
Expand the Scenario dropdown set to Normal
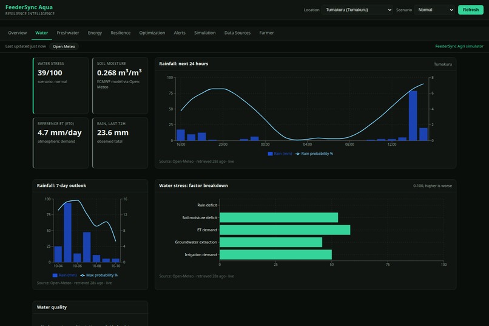pos(434,10)
